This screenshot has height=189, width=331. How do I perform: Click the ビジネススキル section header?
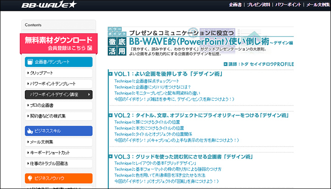(x=59, y=131)
